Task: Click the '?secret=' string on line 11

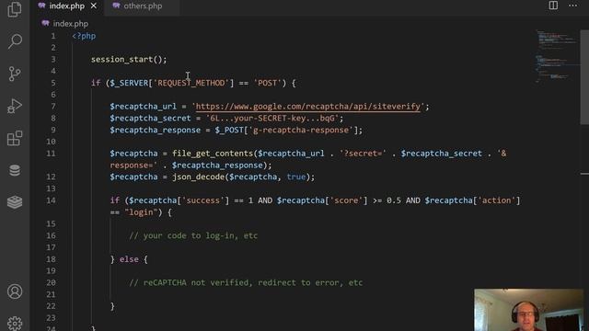Action: tap(363, 154)
